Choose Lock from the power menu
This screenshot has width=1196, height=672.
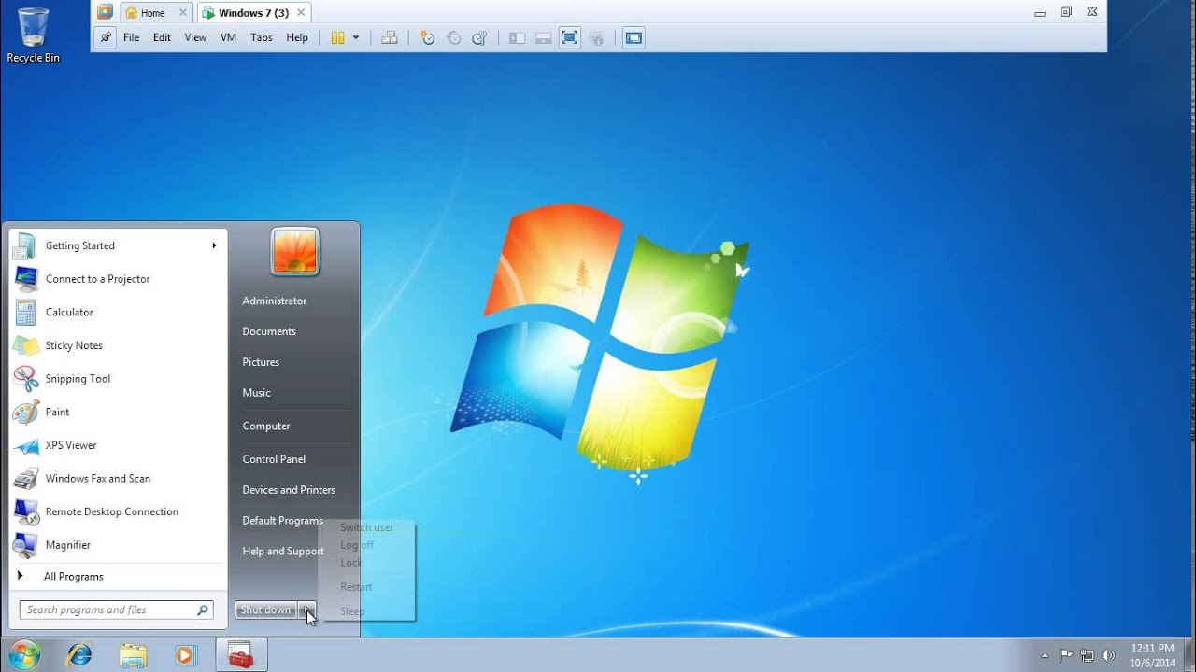point(351,563)
